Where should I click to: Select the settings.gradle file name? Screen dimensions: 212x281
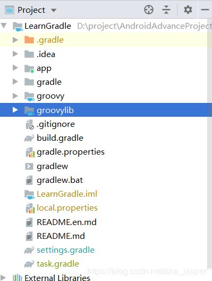(x=65, y=251)
